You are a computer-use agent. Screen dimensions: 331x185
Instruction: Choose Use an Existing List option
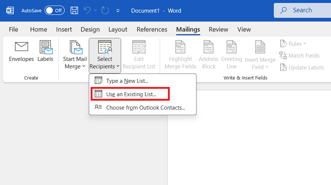pos(130,94)
